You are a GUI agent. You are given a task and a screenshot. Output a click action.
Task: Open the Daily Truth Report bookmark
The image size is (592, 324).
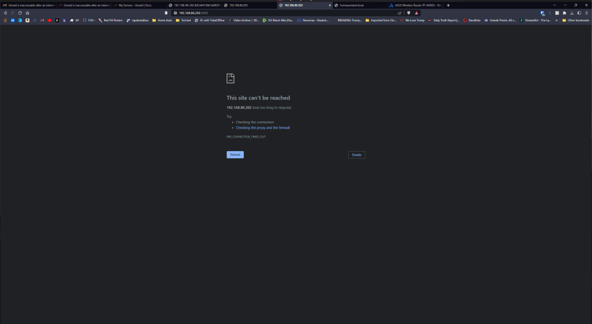[443, 20]
